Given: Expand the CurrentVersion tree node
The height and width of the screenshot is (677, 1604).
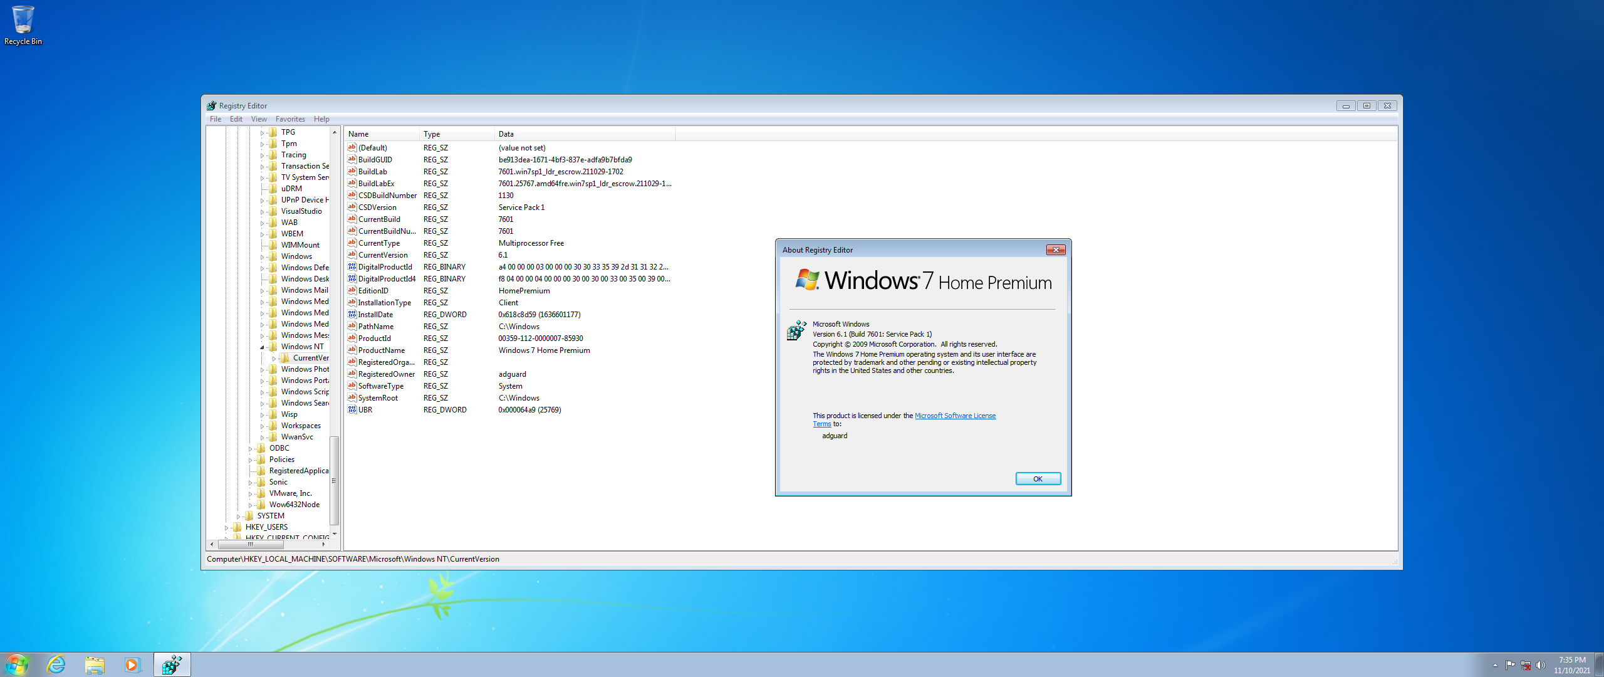Looking at the screenshot, I should point(274,358).
